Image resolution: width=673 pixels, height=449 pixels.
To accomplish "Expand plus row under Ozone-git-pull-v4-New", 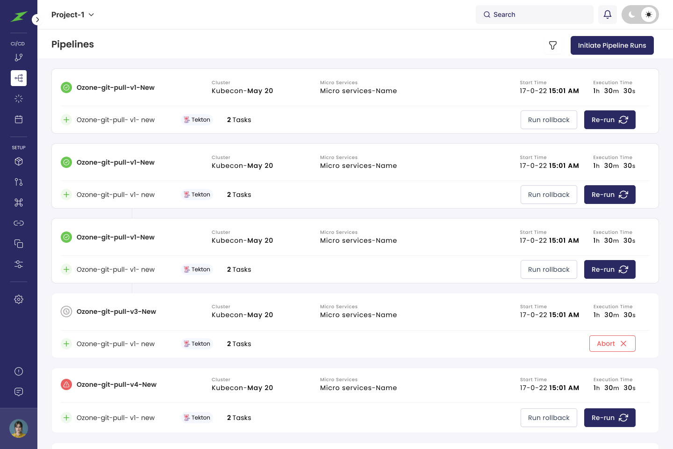I will (66, 418).
